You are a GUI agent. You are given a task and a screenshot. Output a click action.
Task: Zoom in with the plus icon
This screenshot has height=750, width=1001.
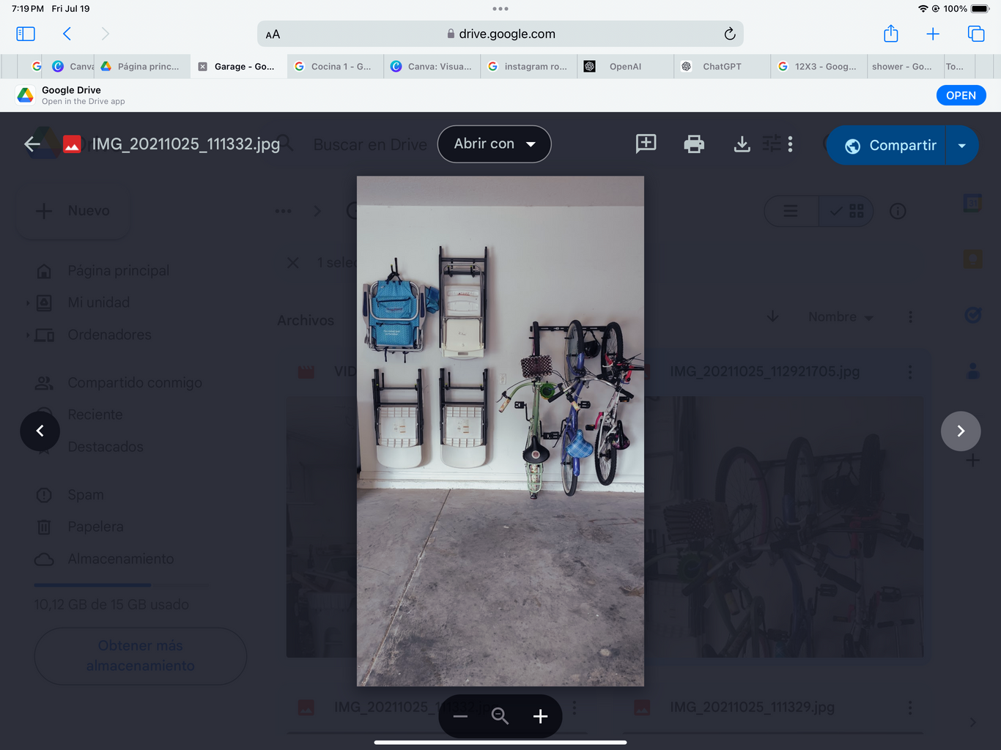(540, 716)
